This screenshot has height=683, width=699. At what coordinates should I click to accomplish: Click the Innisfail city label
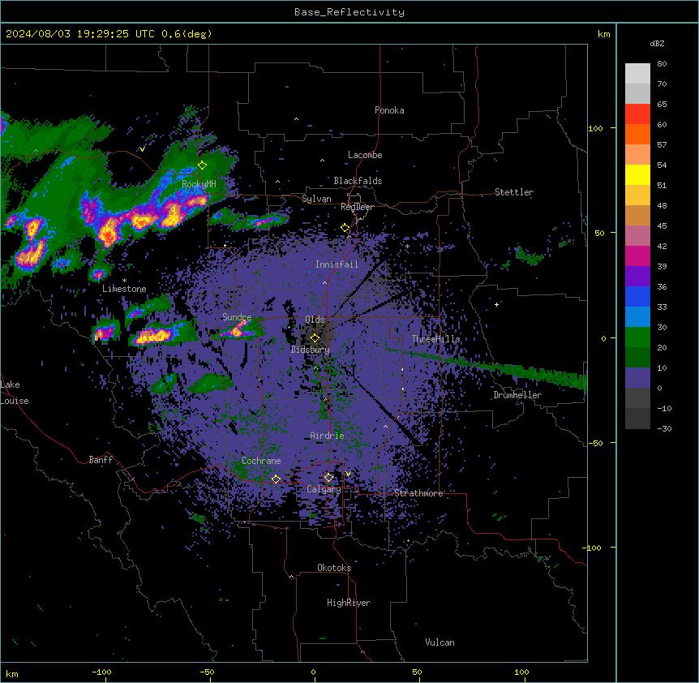point(337,264)
